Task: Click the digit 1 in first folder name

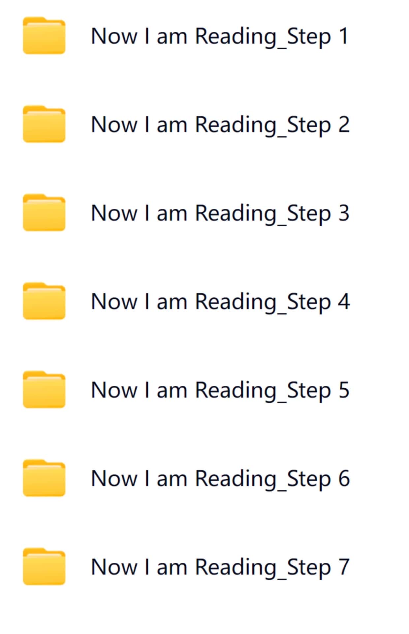Action: click(344, 36)
